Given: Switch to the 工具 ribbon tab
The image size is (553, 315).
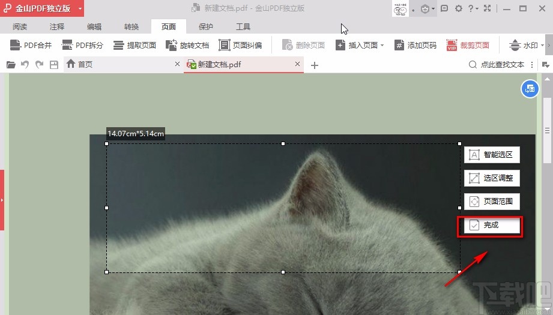Looking at the screenshot, I should (243, 26).
